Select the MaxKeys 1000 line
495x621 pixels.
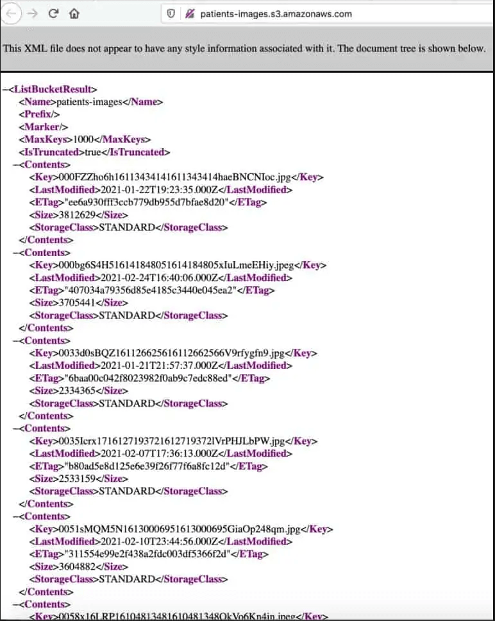click(85, 139)
